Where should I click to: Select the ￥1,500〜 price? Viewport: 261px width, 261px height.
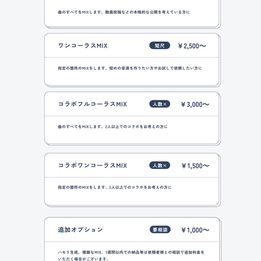pyautogui.click(x=195, y=166)
